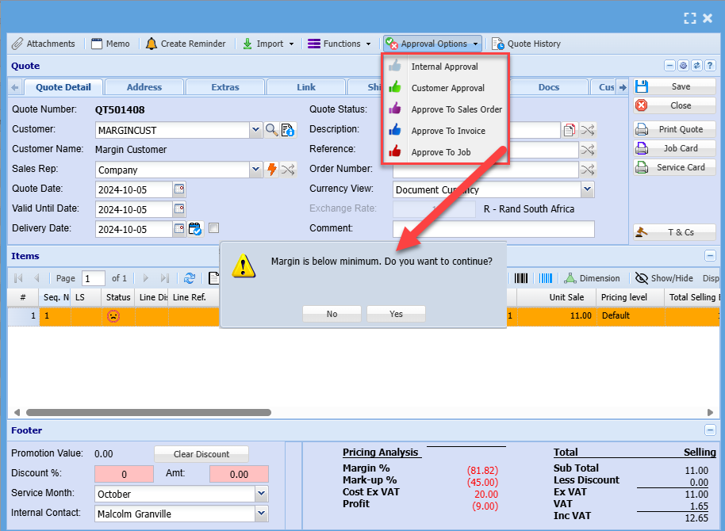Screen dimensions: 725x531
Task: Open the Delivery Date calendar picker
Action: click(x=179, y=229)
